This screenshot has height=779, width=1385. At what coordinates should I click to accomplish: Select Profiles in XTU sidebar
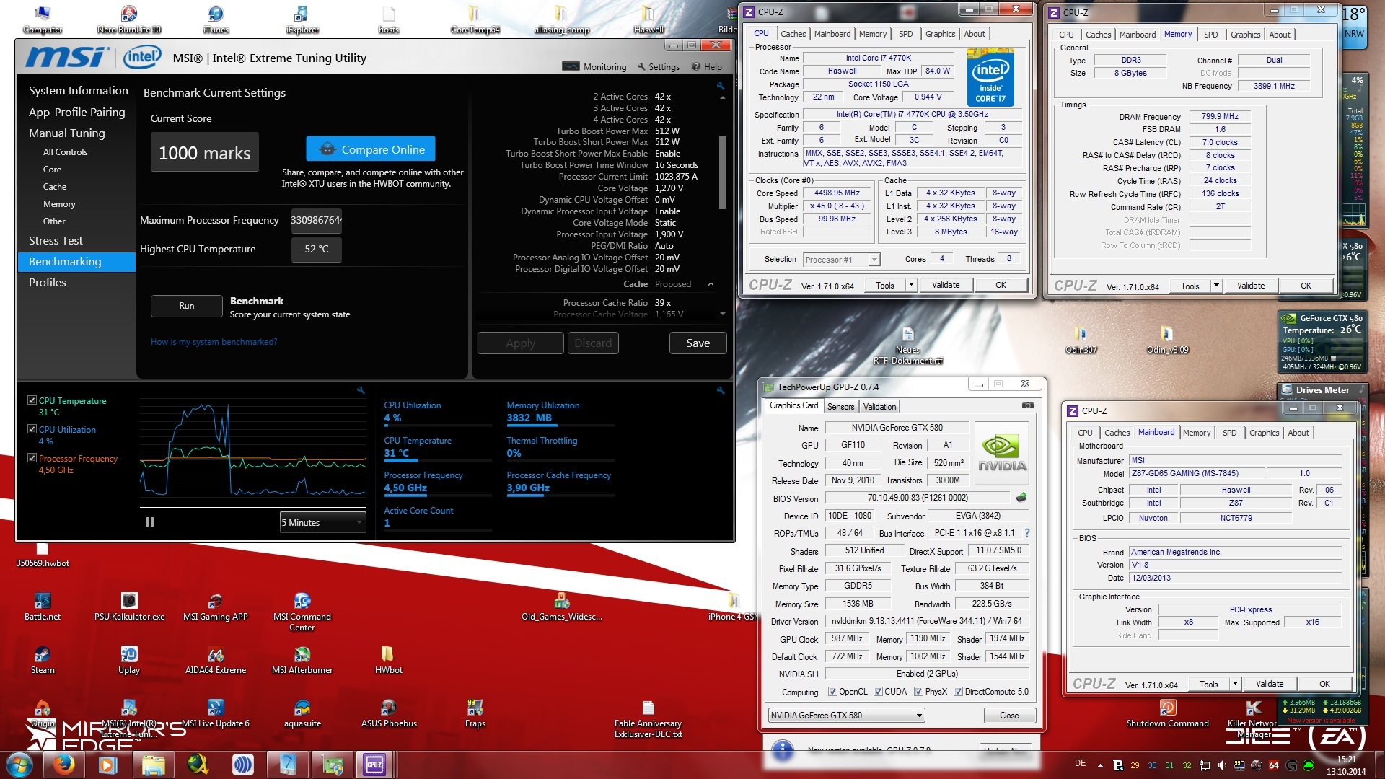click(x=48, y=282)
